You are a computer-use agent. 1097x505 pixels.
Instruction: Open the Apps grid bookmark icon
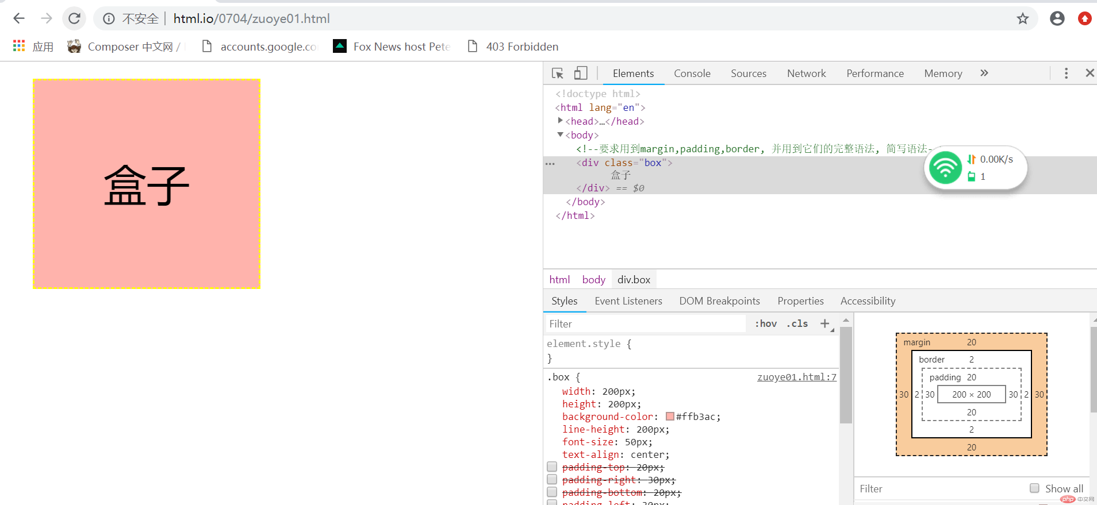click(x=19, y=46)
